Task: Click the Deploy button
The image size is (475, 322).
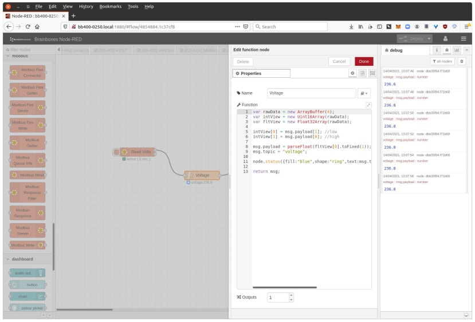Action: pos(411,39)
